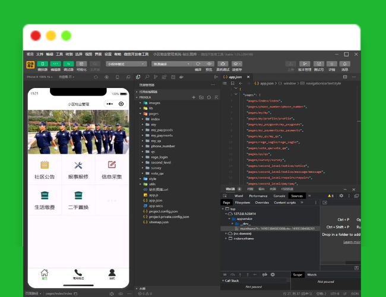Click the refresh icon in file explorer header

point(208,97)
